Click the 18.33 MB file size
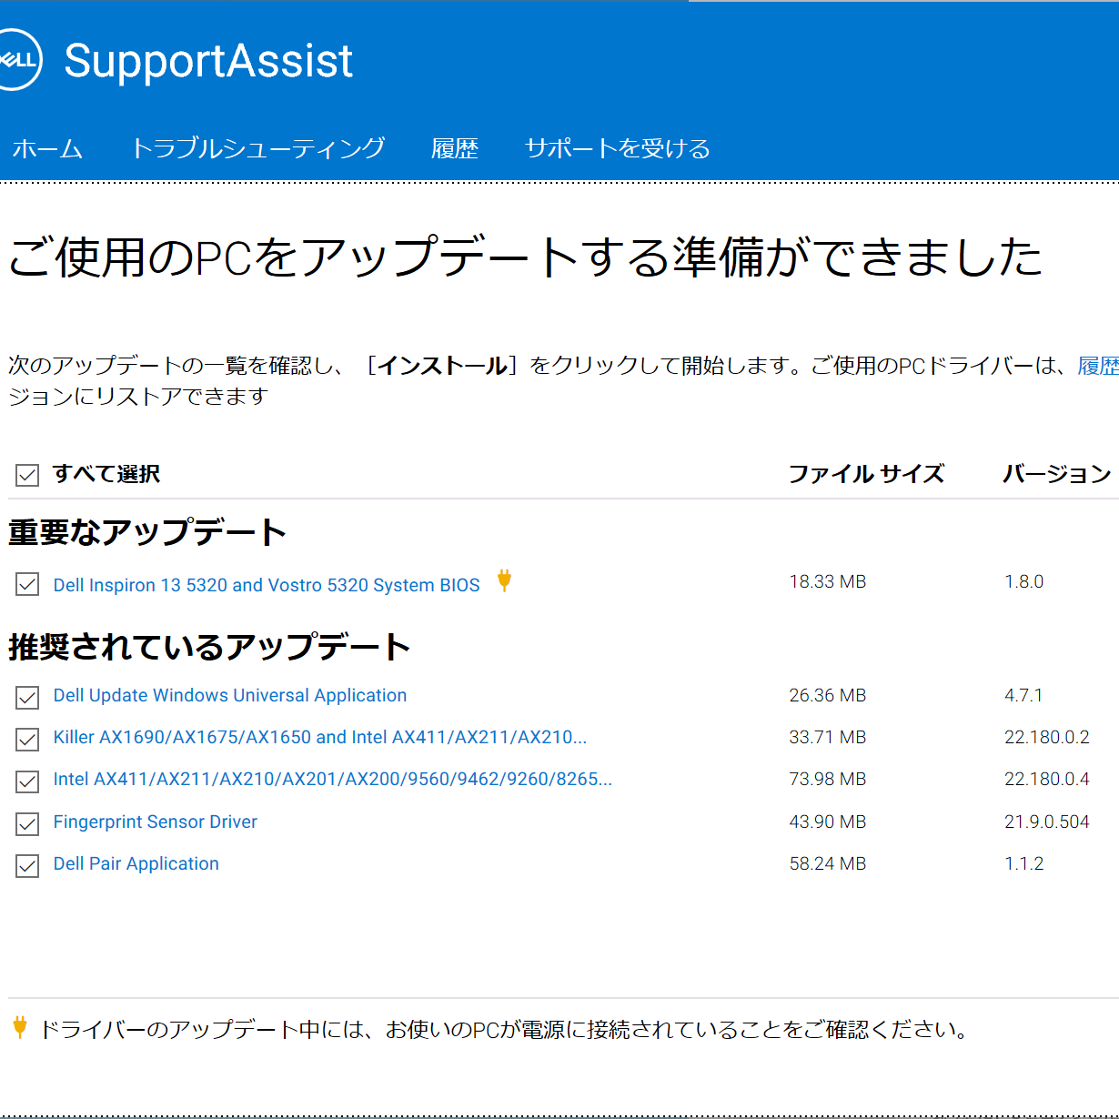1119x1119 pixels. coord(828,581)
